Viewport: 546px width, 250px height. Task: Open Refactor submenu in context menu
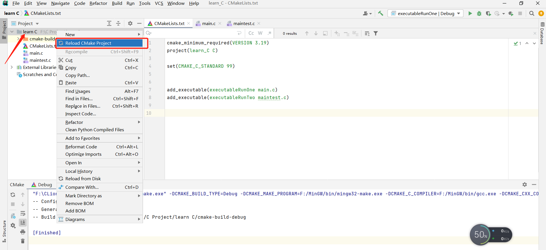click(100, 122)
